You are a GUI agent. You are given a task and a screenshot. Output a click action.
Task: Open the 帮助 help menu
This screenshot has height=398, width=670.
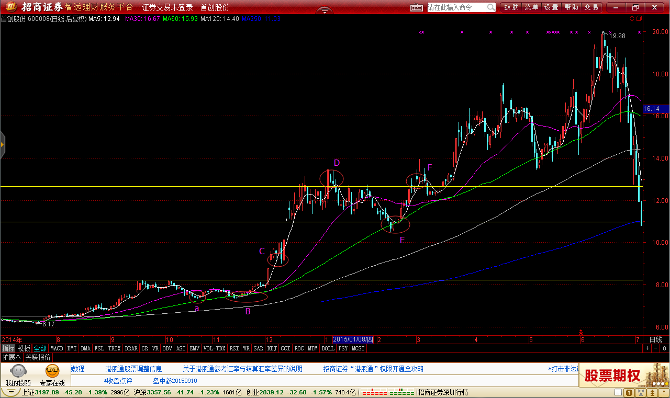click(x=571, y=7)
